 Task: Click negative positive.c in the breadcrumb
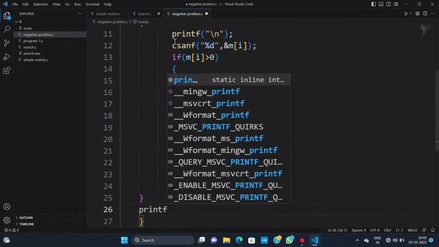coord(112,22)
